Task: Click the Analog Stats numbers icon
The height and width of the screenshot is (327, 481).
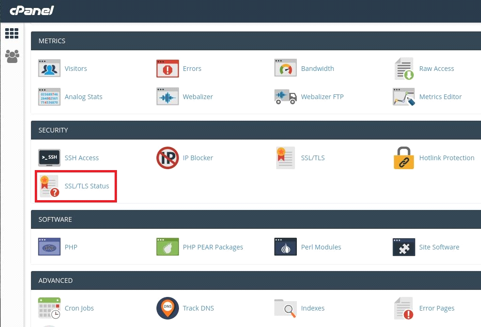Action: click(x=49, y=97)
